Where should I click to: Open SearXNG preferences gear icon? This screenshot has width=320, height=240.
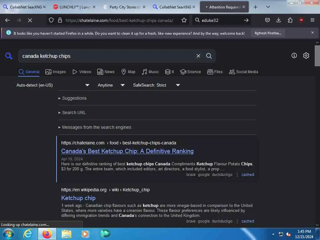point(306,56)
